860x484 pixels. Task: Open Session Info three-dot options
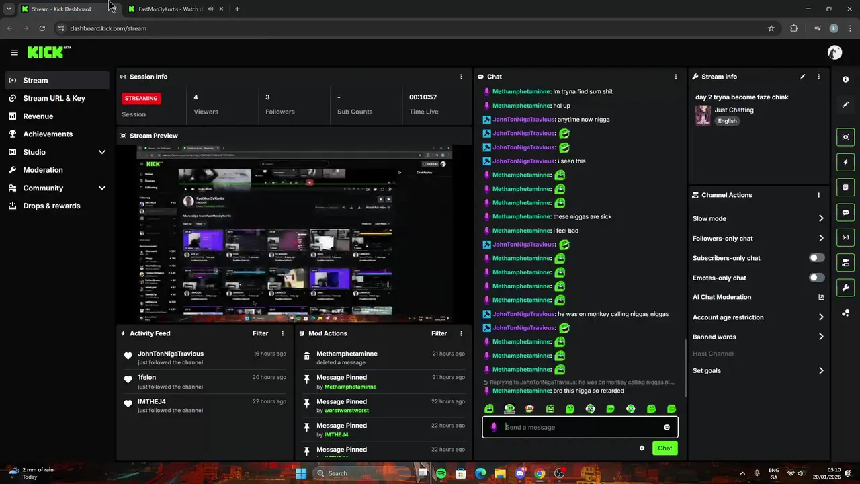pyautogui.click(x=461, y=77)
